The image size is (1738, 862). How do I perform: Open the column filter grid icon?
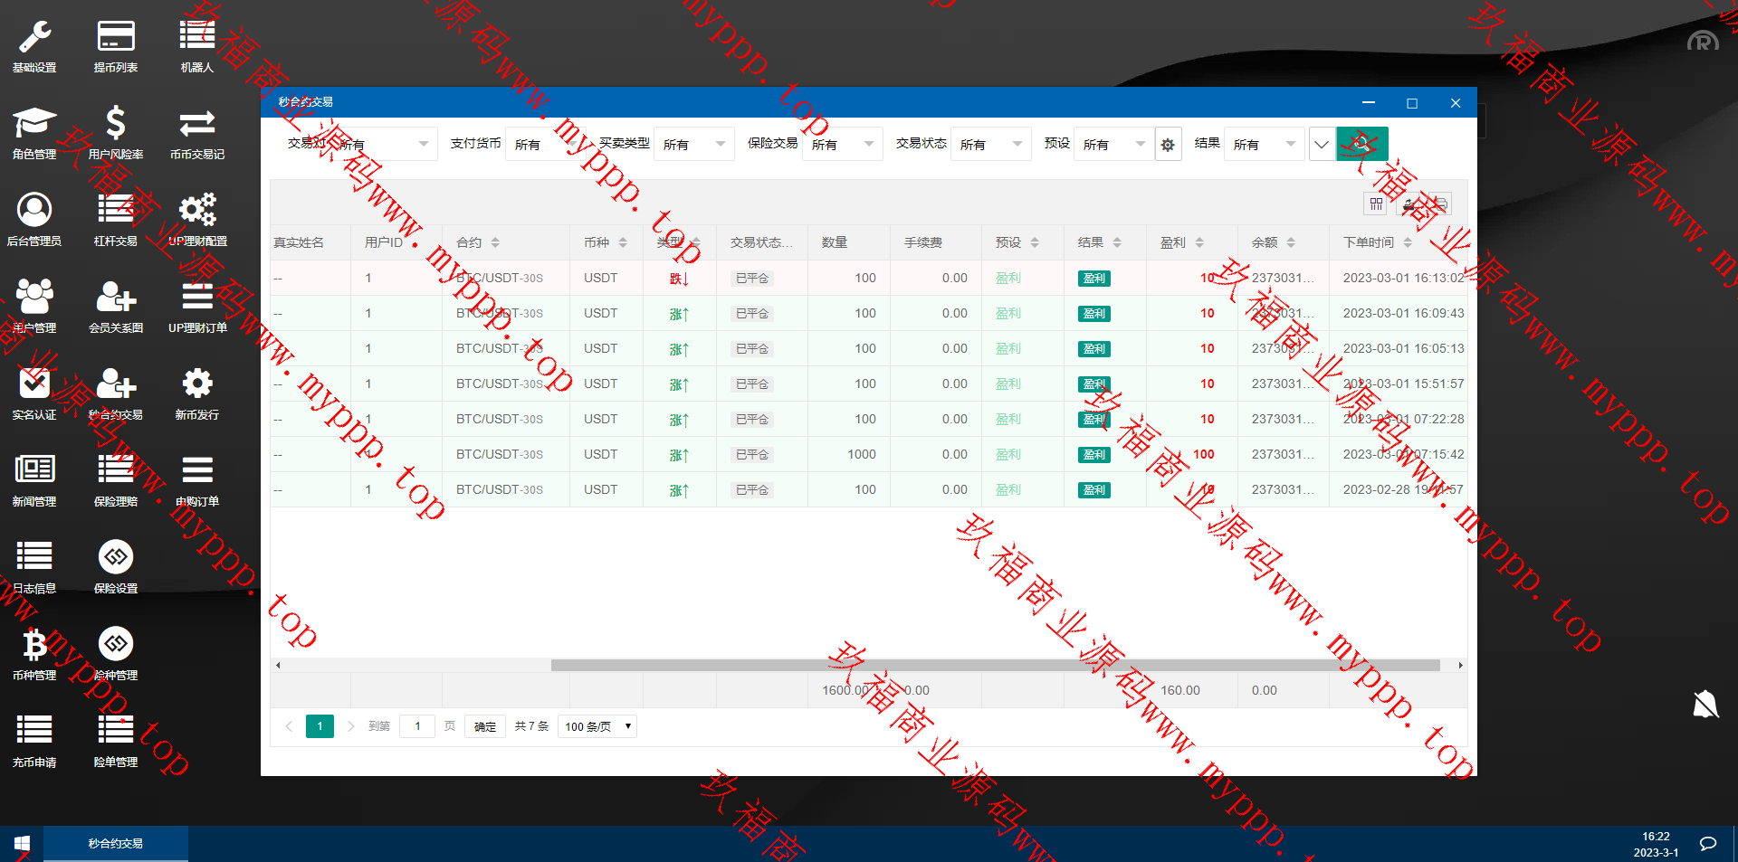click(x=1376, y=204)
